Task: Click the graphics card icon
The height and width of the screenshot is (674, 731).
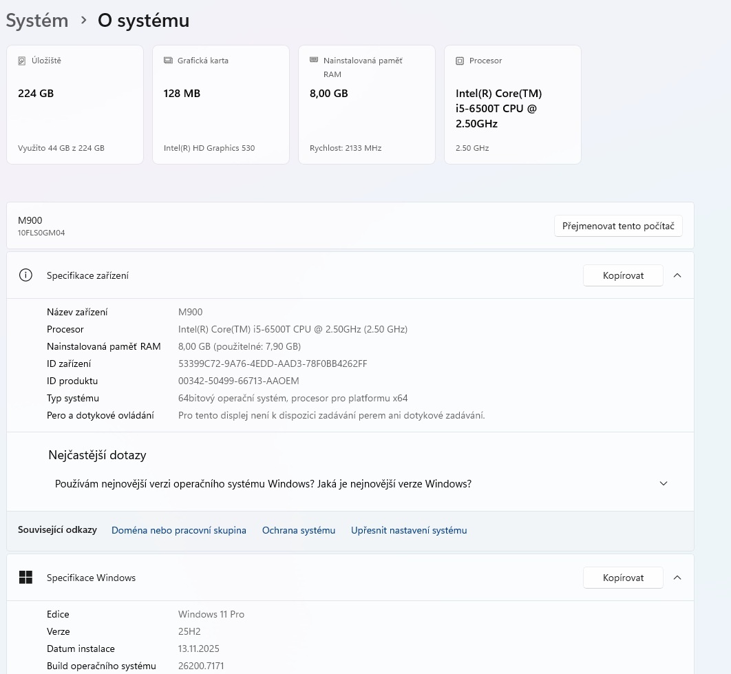Action: [x=168, y=61]
